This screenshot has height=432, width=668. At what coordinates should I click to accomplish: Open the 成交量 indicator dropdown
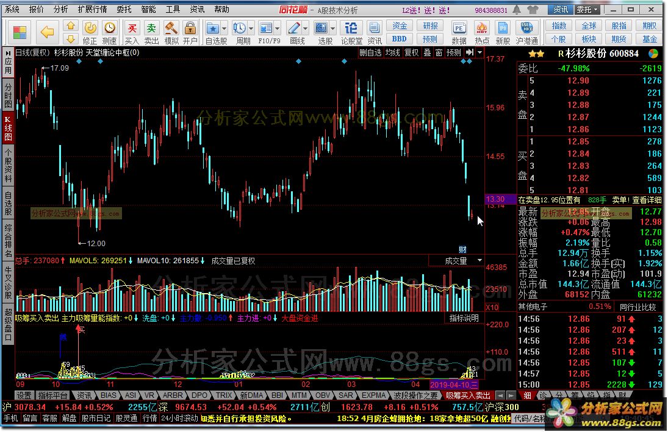[x=479, y=260]
